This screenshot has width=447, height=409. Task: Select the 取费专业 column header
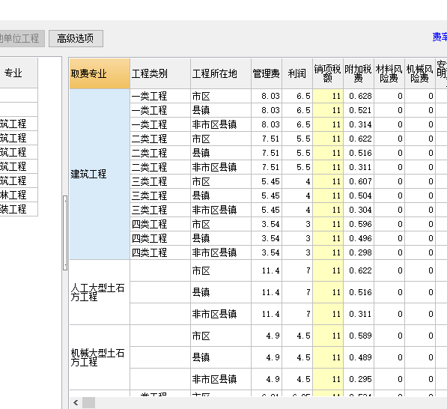[x=100, y=73]
